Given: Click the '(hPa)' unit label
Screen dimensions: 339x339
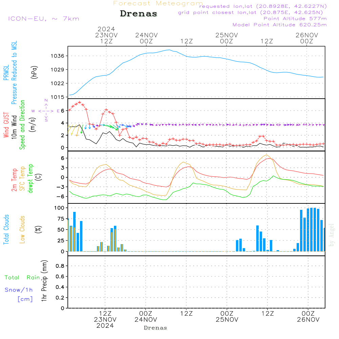Looking at the screenshot, I should (34, 72).
